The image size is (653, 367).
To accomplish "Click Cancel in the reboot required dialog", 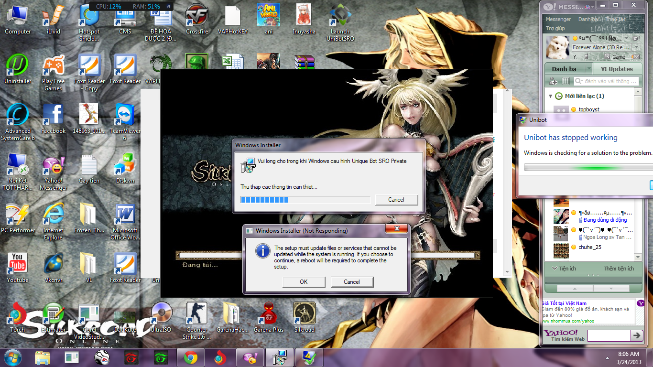I will point(352,282).
